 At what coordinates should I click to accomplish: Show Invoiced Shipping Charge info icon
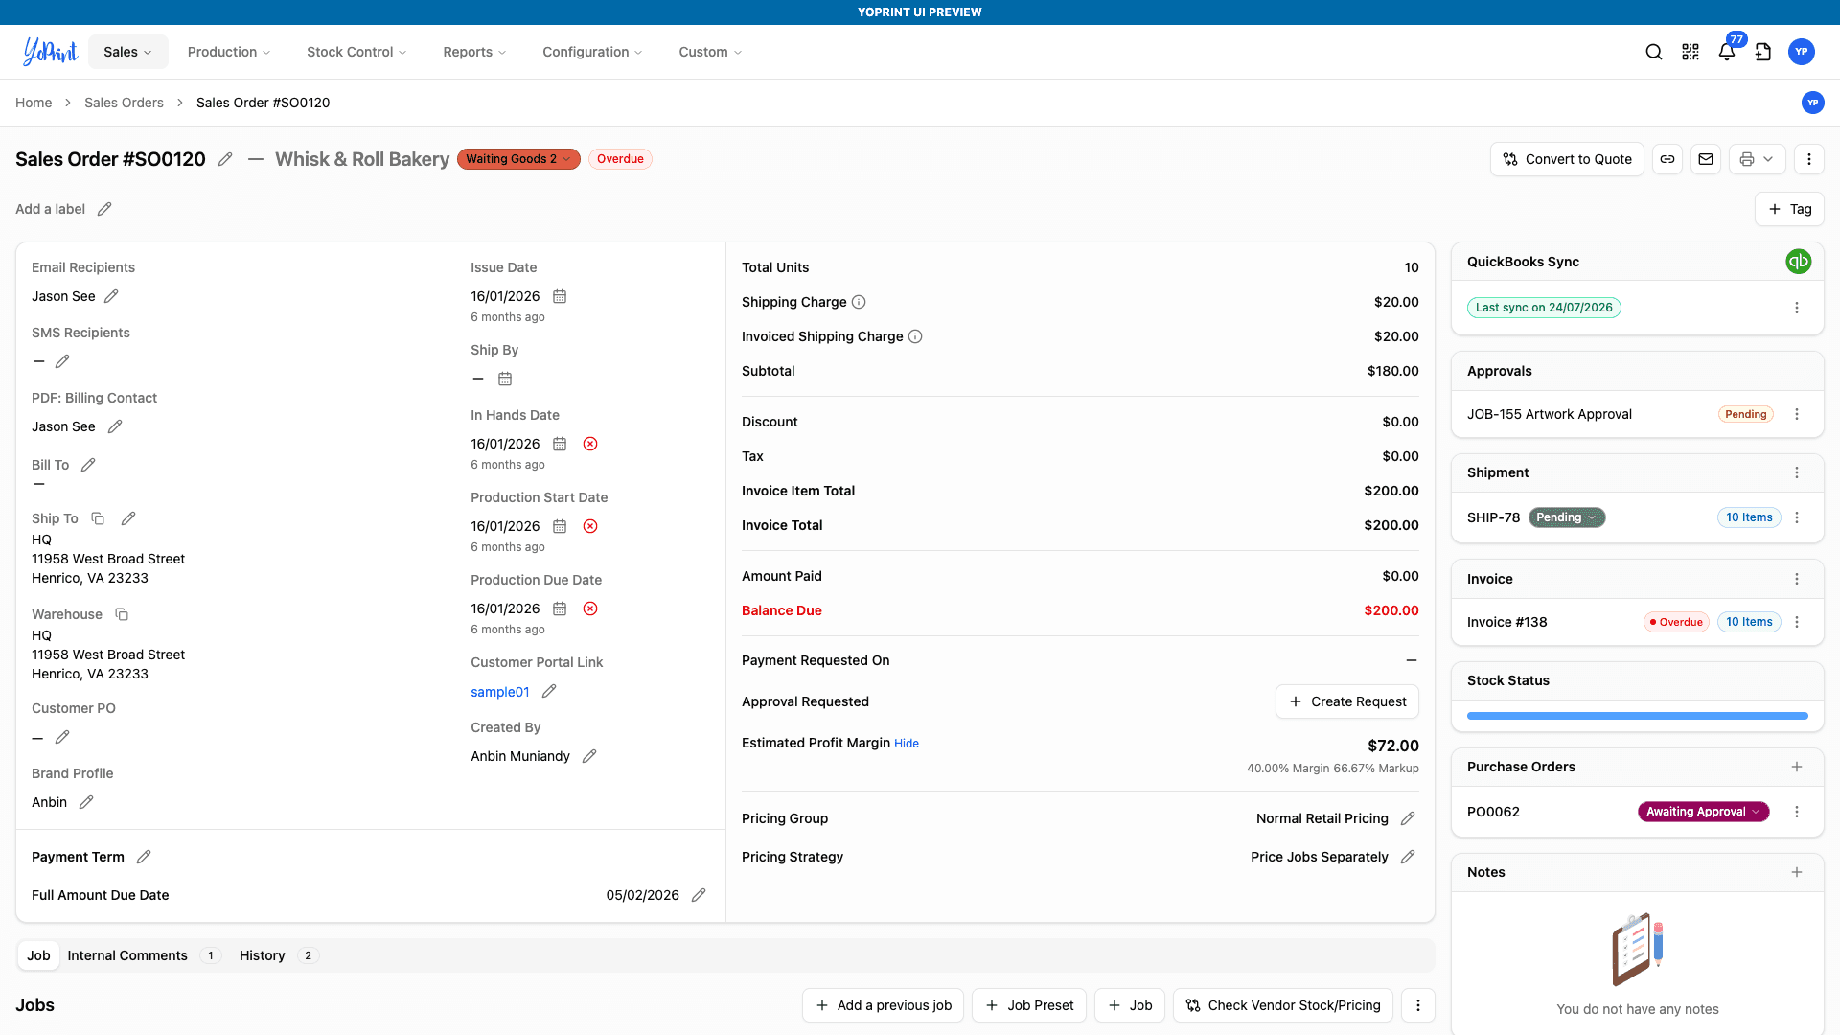pos(915,336)
